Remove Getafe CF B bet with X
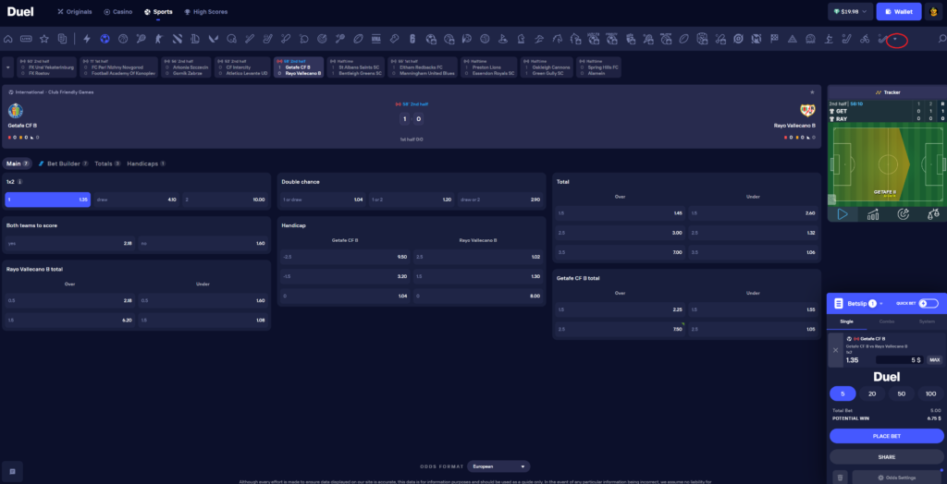947x484 pixels. 835,350
